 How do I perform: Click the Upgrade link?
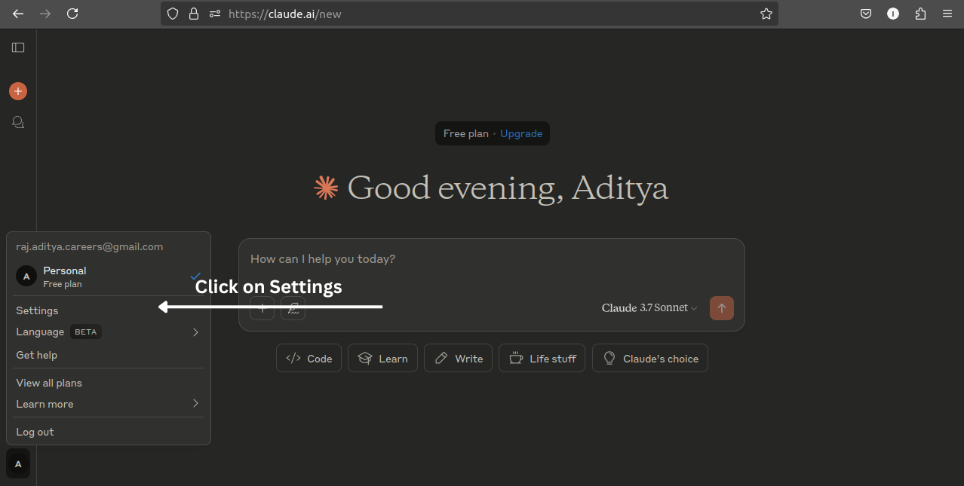pyautogui.click(x=520, y=133)
